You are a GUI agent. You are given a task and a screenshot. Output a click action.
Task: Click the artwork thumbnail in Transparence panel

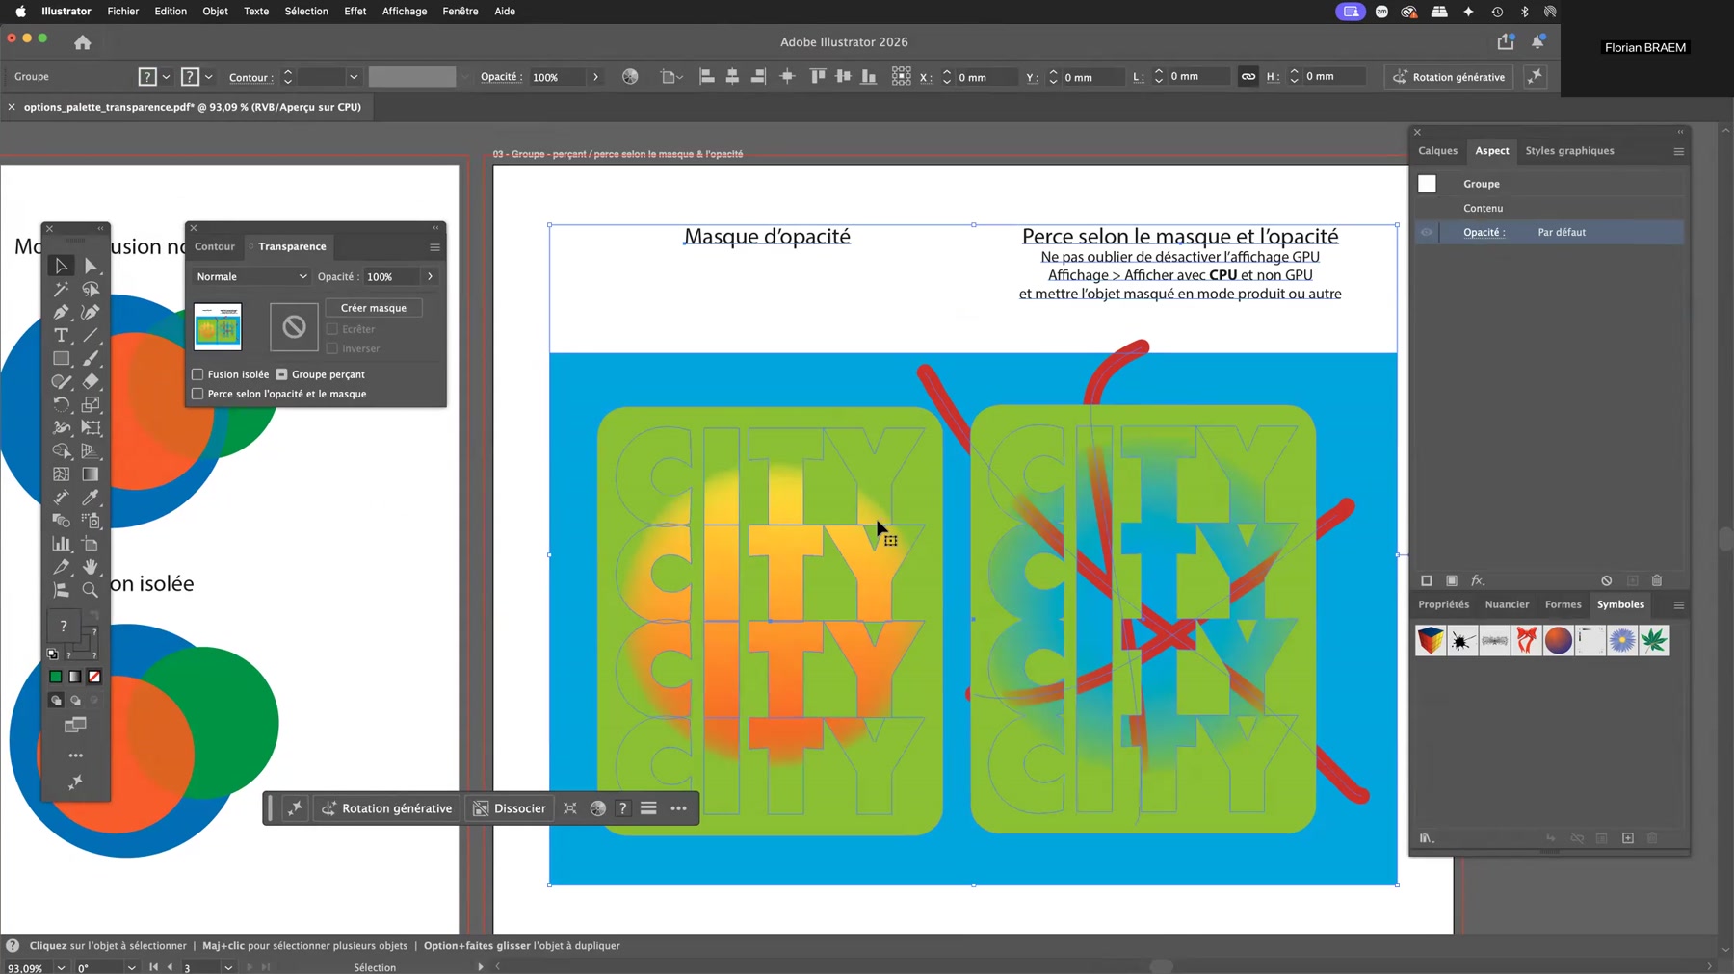coord(218,327)
